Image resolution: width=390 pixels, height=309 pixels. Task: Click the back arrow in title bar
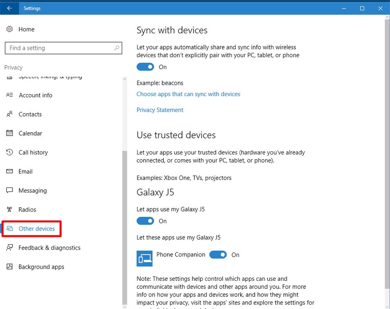[9, 8]
